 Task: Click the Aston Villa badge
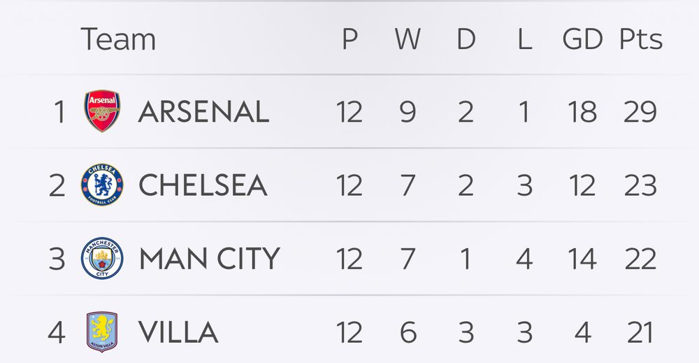point(102,332)
